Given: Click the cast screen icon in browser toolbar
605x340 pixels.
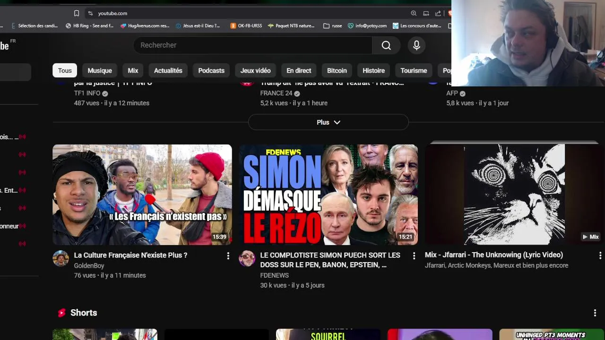Looking at the screenshot, I should (426, 13).
